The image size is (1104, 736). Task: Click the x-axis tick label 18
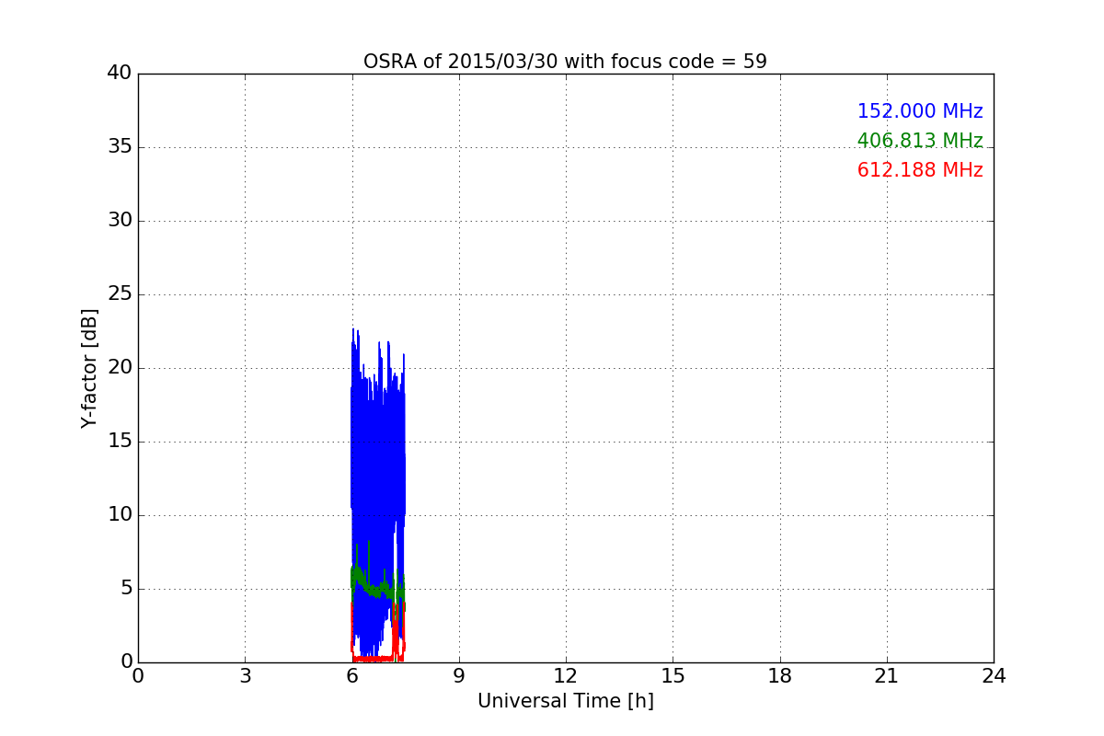780,676
